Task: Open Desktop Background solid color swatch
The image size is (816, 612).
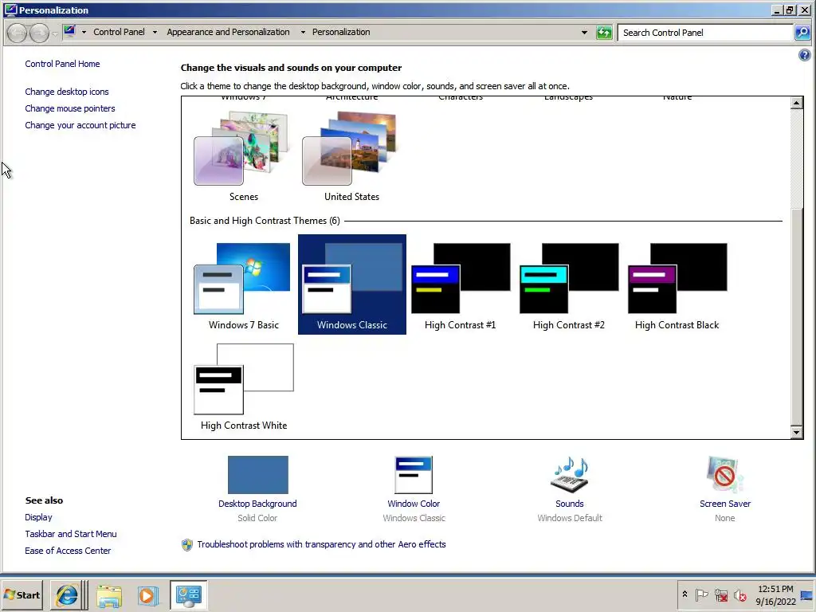Action: pyautogui.click(x=257, y=475)
